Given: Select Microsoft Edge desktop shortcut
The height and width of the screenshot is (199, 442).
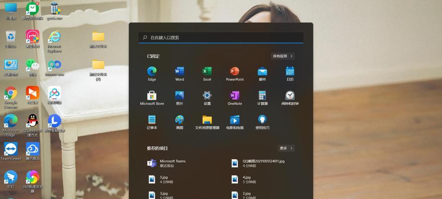Looking at the screenshot, I should pyautogui.click(x=11, y=125).
